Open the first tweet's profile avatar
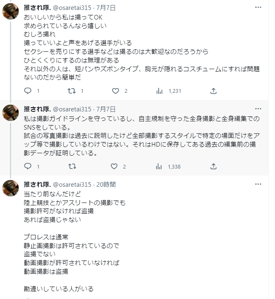275x299 pixels. (10, 12)
